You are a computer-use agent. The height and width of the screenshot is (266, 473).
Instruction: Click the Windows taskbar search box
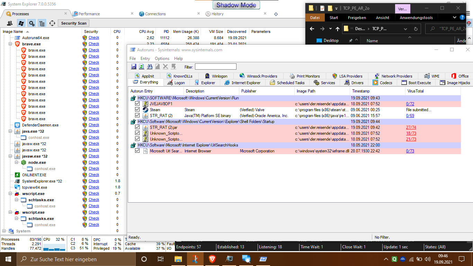coord(75,259)
